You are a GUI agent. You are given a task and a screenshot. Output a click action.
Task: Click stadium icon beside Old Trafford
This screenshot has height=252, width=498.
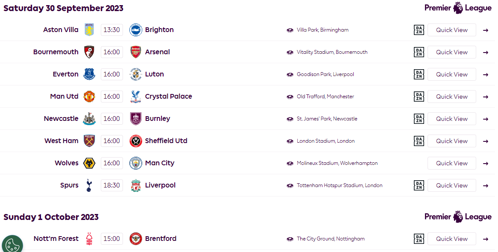click(x=290, y=97)
